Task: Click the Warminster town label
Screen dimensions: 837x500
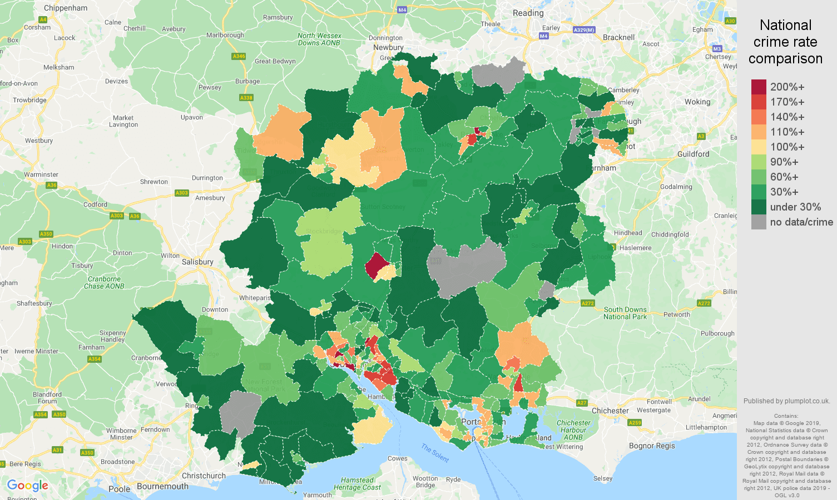Action: click(41, 174)
